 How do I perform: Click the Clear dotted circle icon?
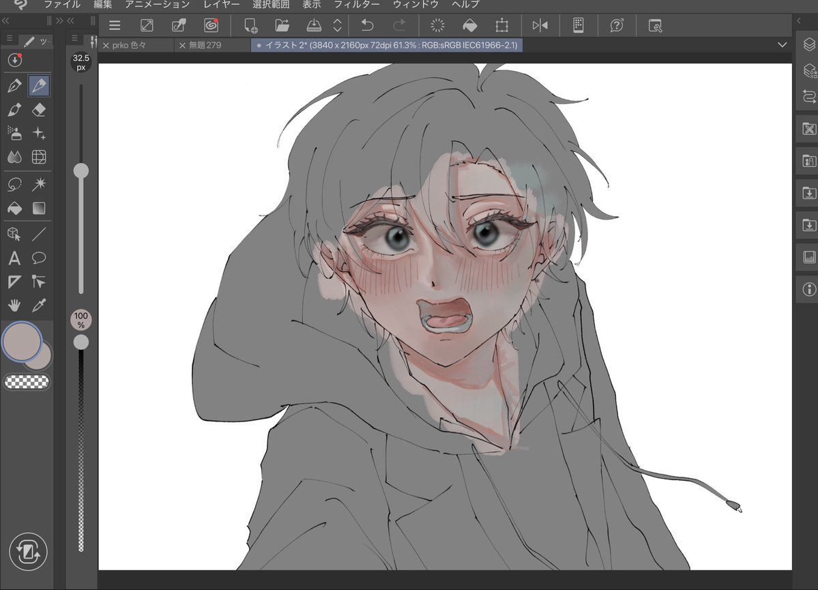pos(438,25)
